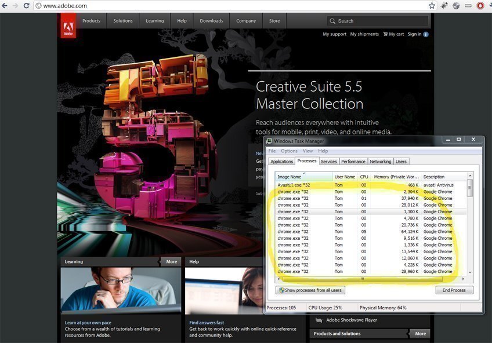
Task: Select the AvastUI.exe *32 process row
Action: [x=371, y=185]
